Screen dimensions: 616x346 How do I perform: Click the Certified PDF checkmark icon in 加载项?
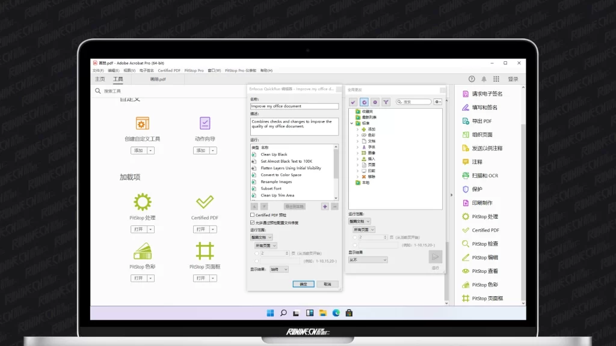(x=205, y=201)
